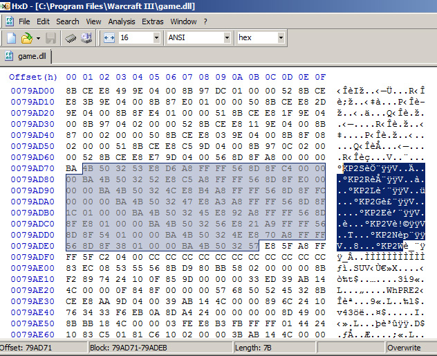Open the File menu

point(24,21)
